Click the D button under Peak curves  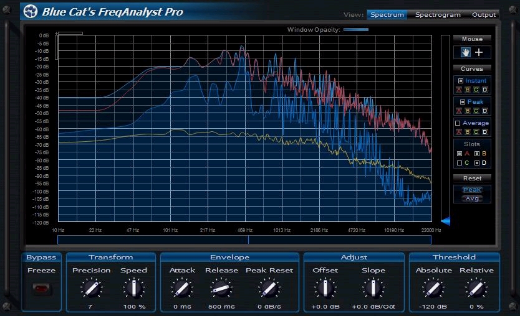click(x=485, y=111)
